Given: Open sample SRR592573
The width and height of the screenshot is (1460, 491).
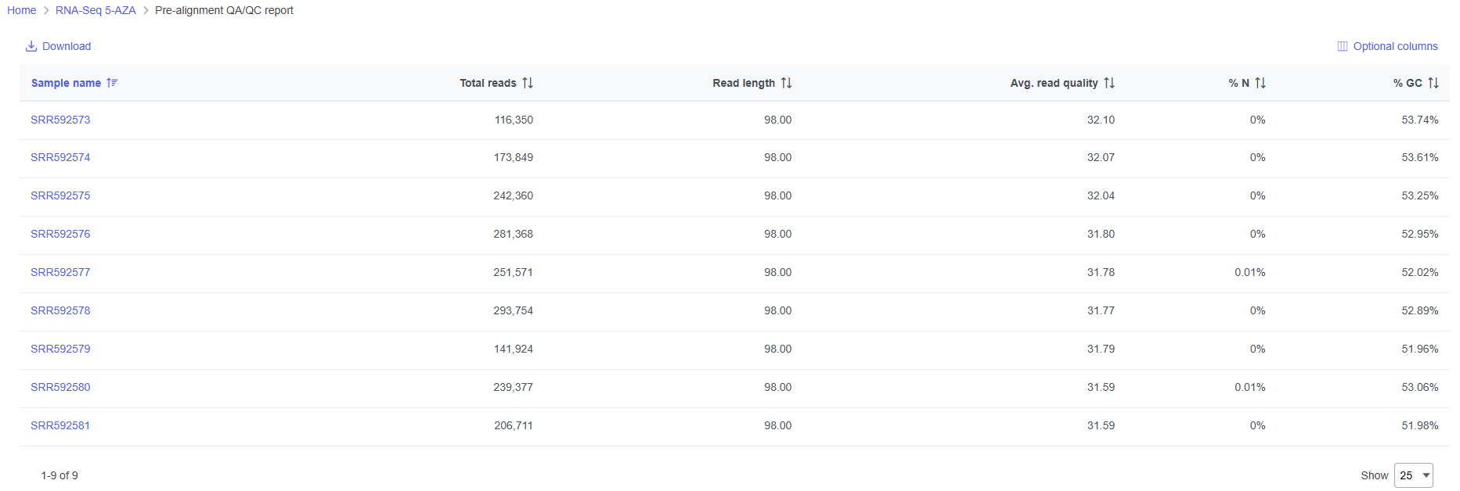Looking at the screenshot, I should [60, 120].
